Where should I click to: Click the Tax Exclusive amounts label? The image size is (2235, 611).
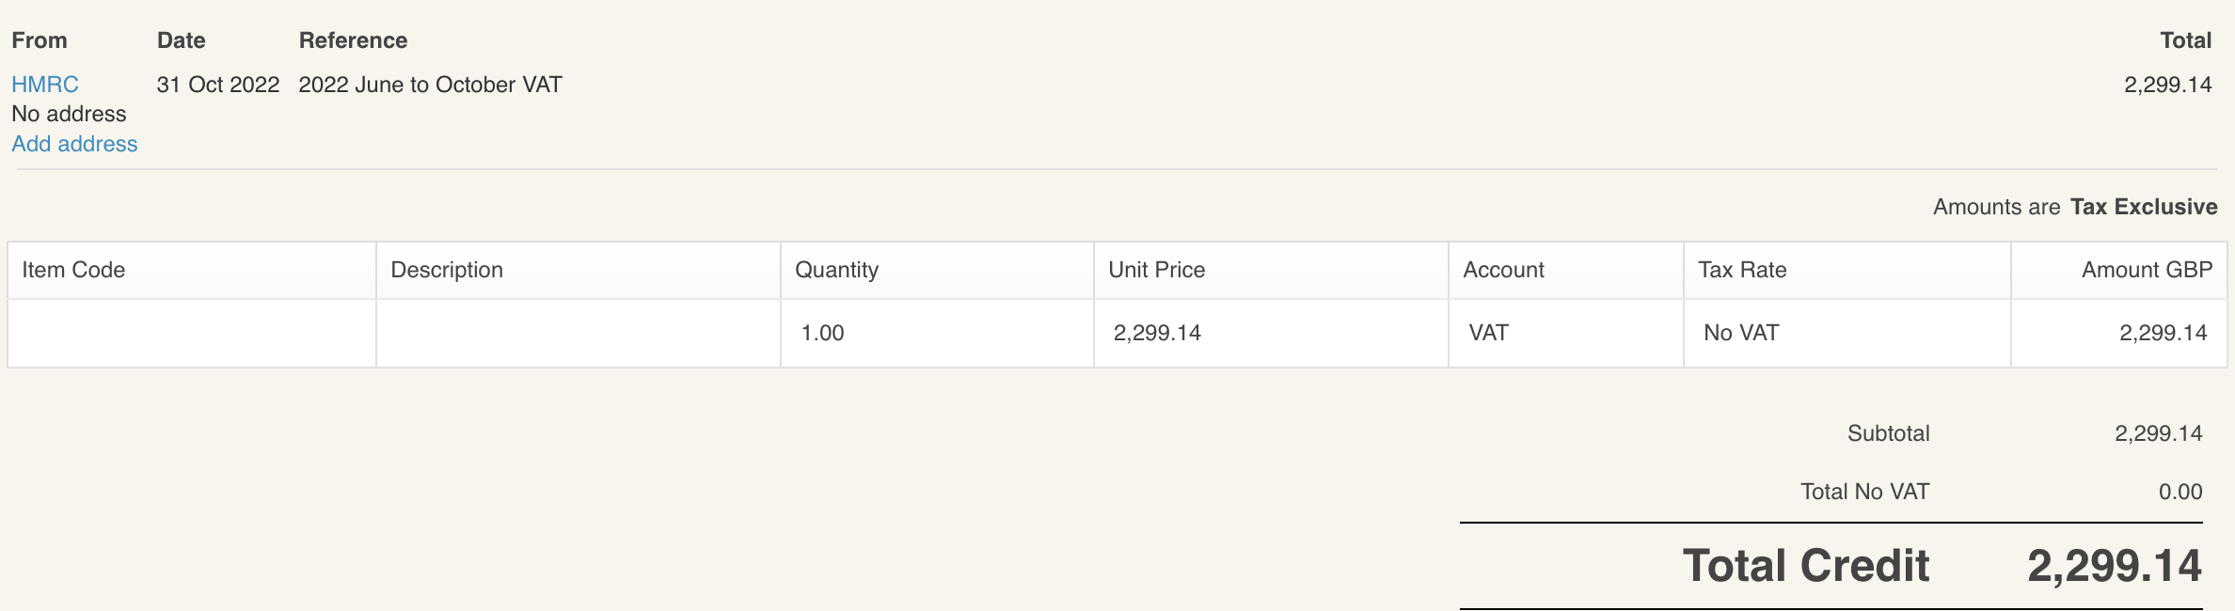2143,207
